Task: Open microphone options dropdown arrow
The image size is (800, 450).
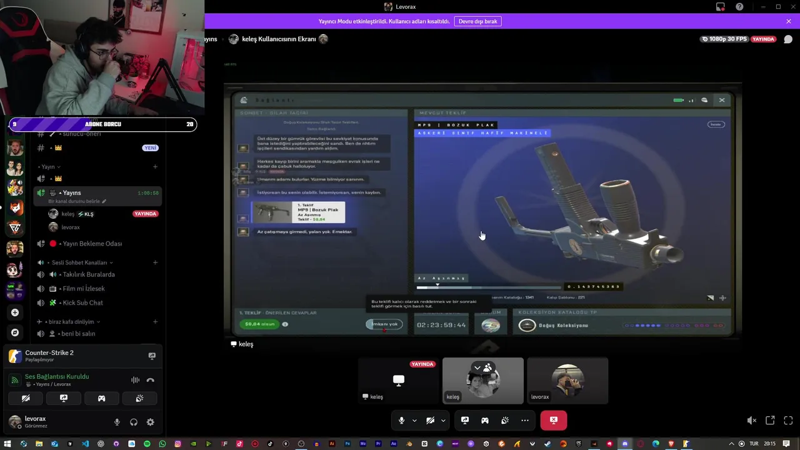Action: pos(414,421)
